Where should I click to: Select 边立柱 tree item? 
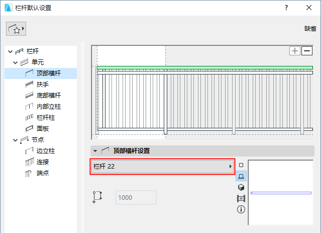coord(46,151)
